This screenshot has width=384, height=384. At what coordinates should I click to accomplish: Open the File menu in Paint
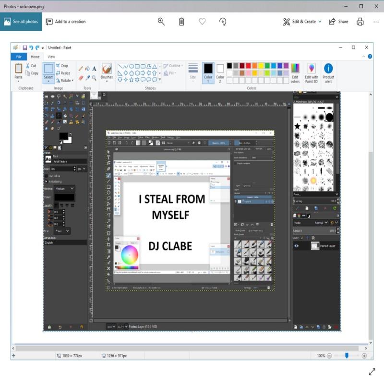pos(18,57)
